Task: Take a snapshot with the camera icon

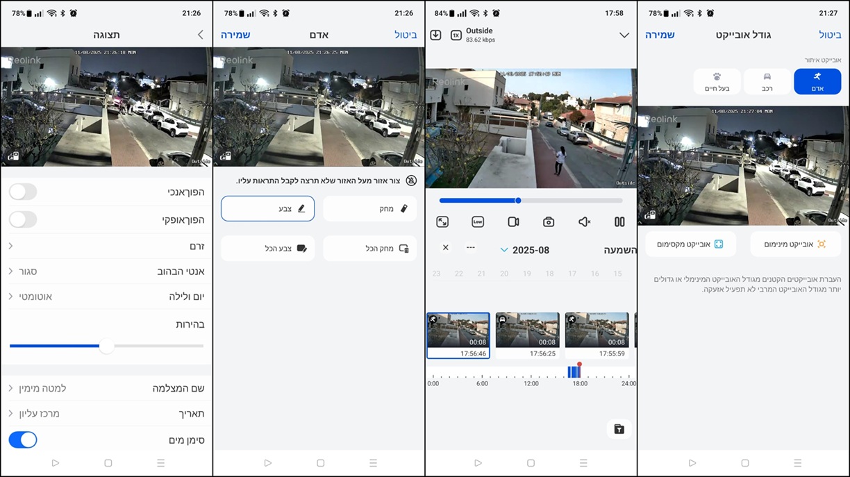Action: pyautogui.click(x=549, y=222)
